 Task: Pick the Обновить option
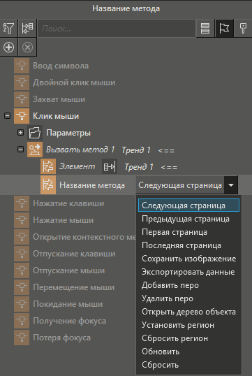(x=188, y=352)
